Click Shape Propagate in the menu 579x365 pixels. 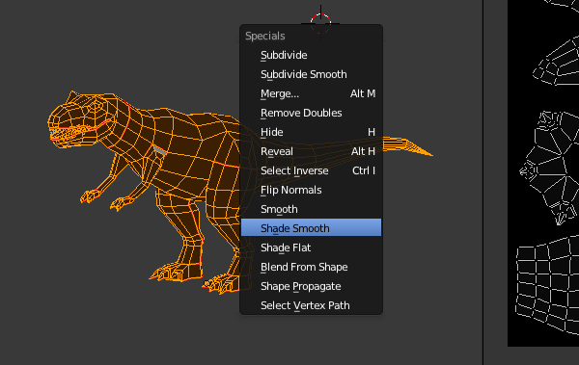[x=311, y=286]
